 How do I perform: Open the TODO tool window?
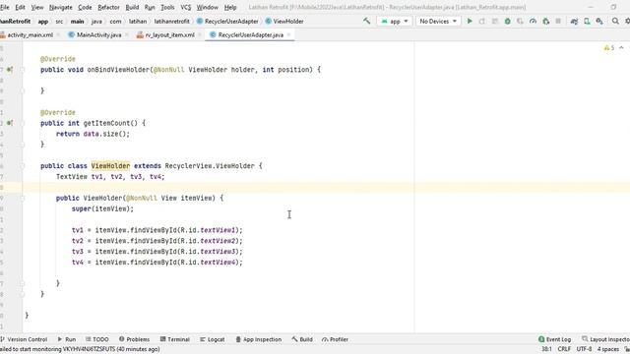[97, 339]
